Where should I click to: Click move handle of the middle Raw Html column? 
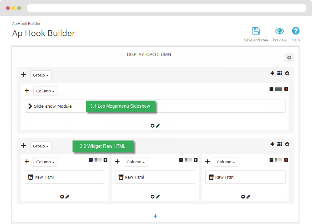(x=117, y=161)
